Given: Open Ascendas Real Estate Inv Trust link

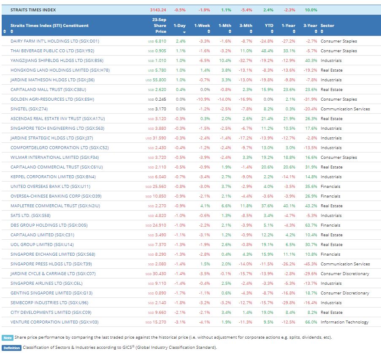Looking at the screenshot, I should tap(57, 119).
